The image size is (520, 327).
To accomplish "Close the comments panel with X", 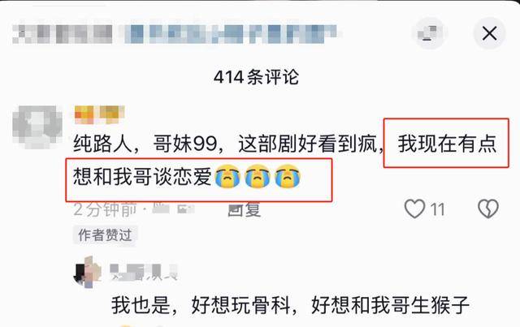I will (x=489, y=33).
